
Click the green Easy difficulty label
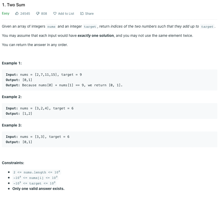tap(6, 13)
